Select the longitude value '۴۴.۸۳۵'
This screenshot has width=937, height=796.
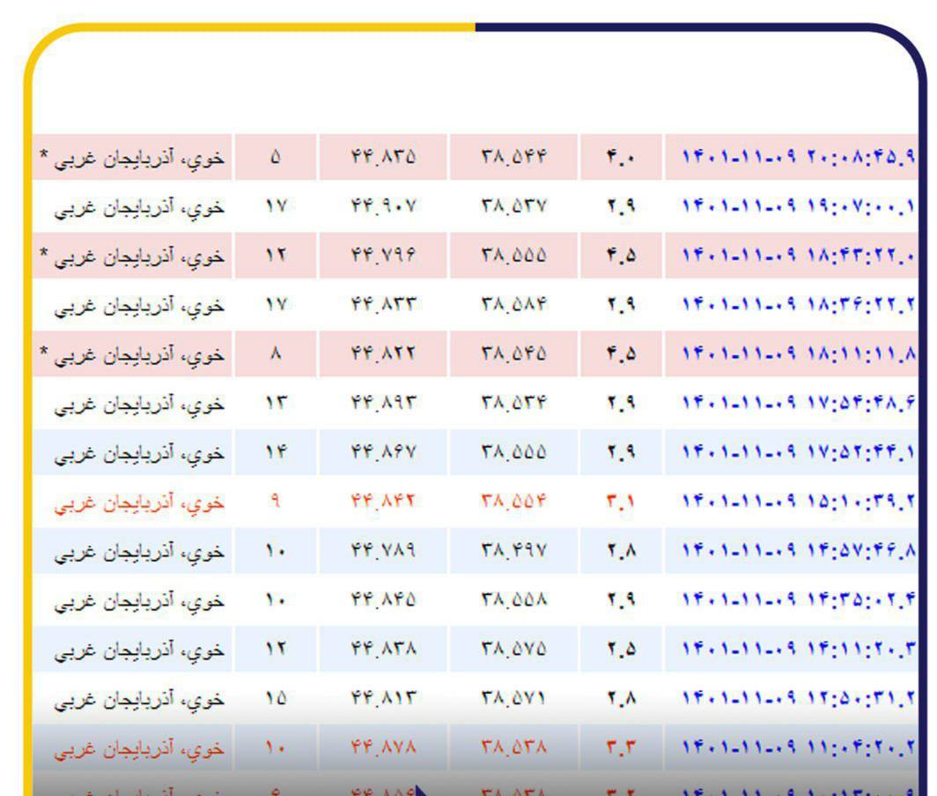(x=383, y=157)
